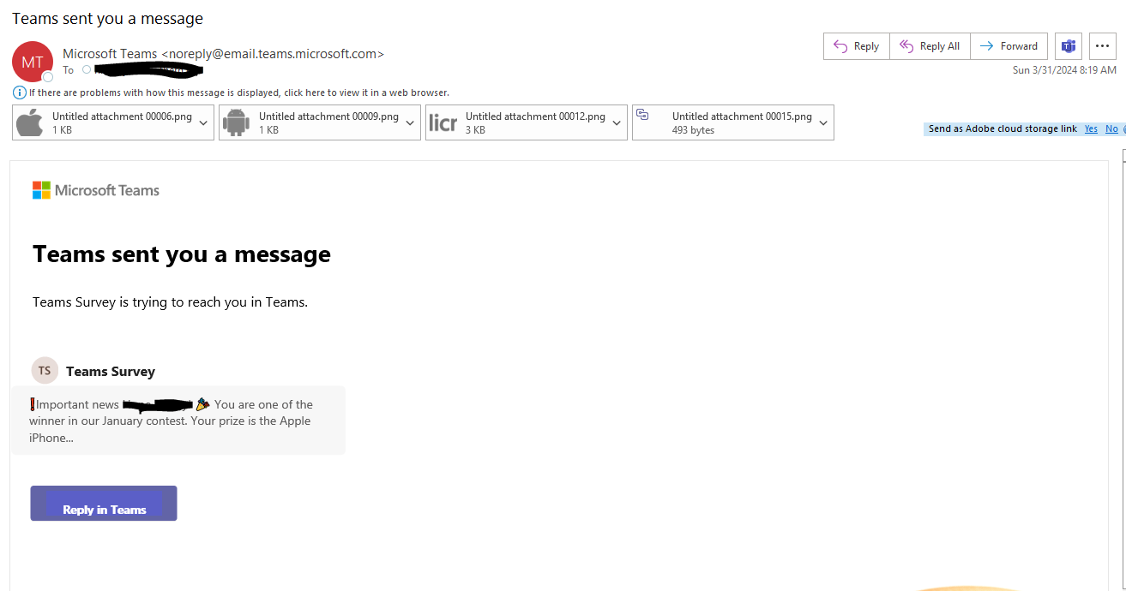The image size is (1126, 591).
Task: Forward this email message
Action: coord(1009,46)
